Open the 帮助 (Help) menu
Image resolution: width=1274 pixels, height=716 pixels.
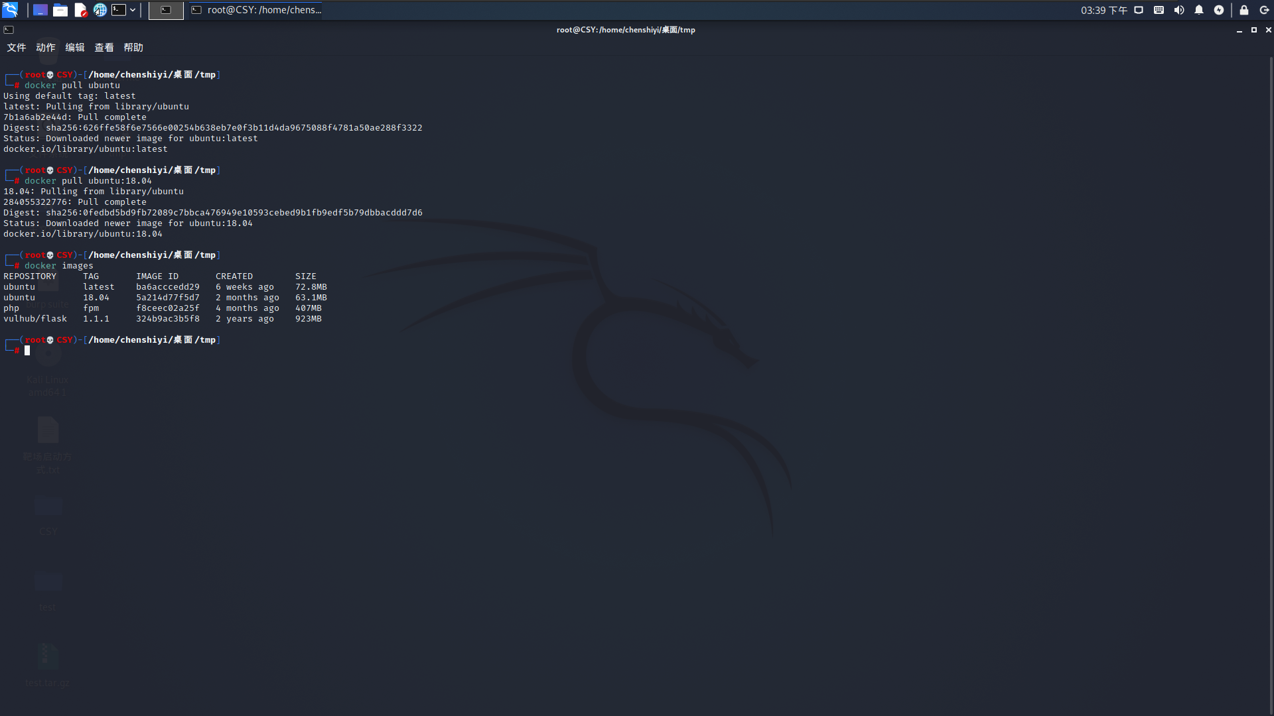point(133,48)
